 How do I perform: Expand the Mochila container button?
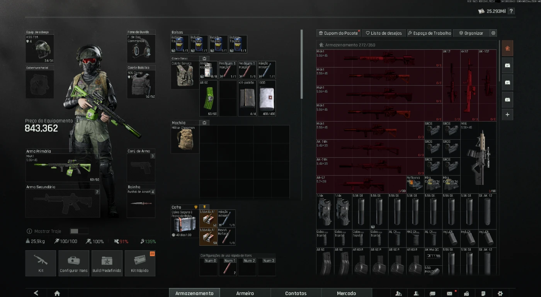pyautogui.click(x=204, y=123)
